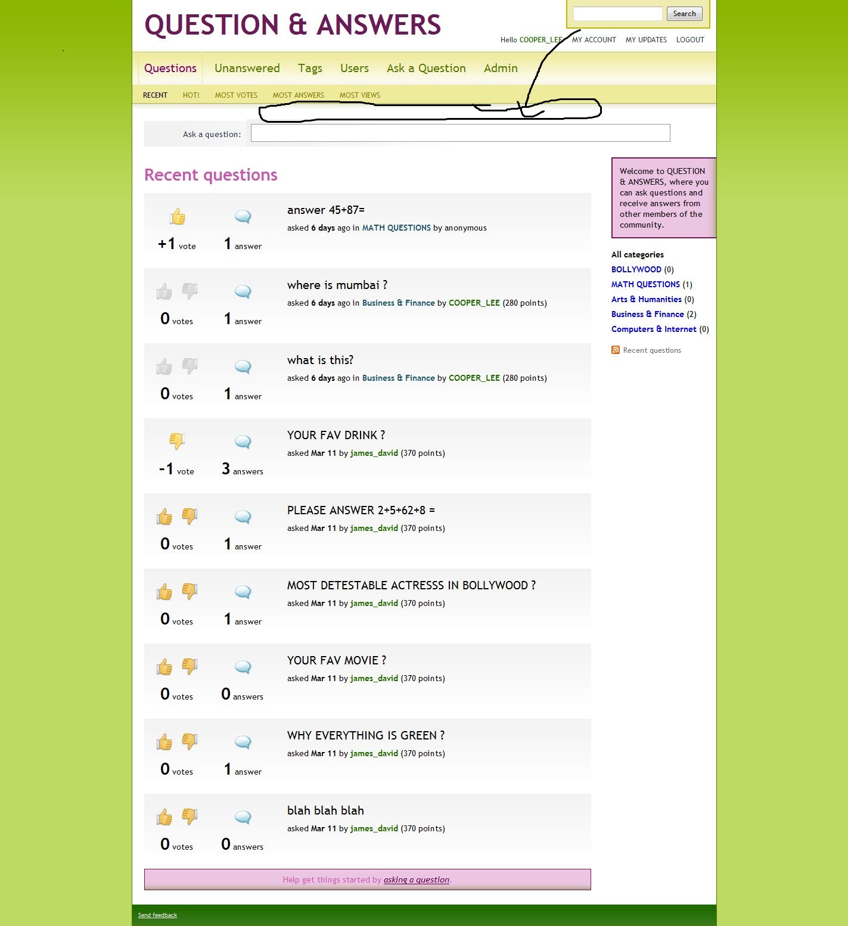Focus the 'Ask a question' text field

click(460, 133)
